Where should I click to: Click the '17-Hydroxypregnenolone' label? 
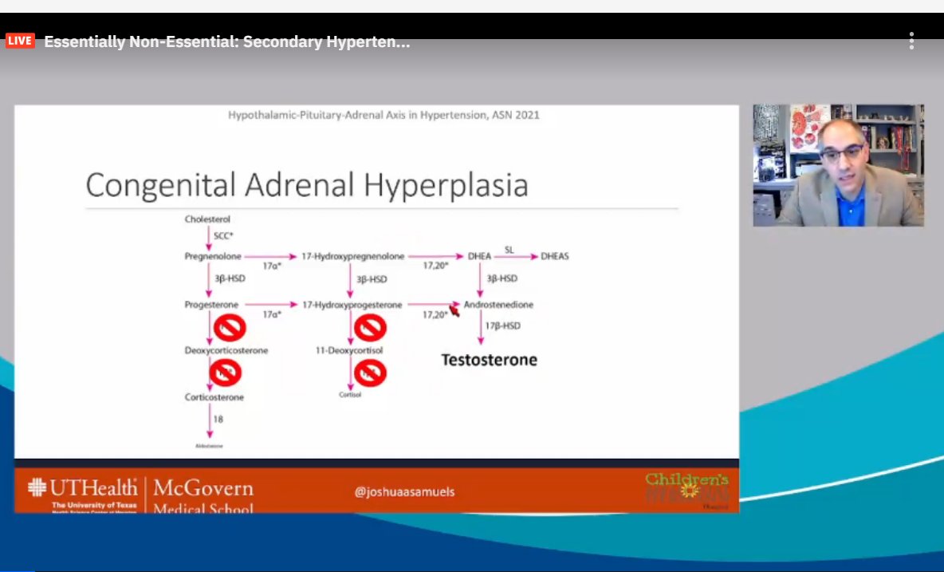pos(352,256)
